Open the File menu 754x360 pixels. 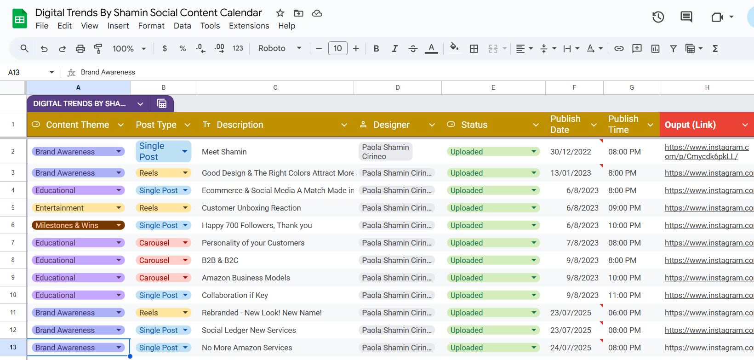pyautogui.click(x=42, y=26)
